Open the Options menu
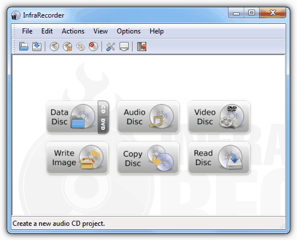Screen dimensions: 297x240 point(129,31)
